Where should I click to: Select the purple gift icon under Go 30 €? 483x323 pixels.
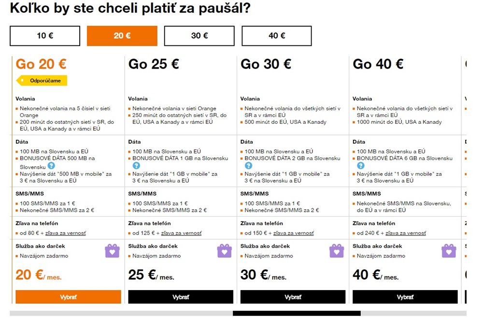click(336, 251)
